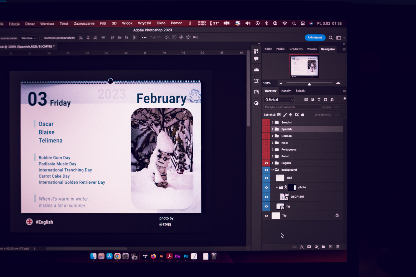416x277 pixels.
Task: Switch to the Kanały tab
Action: (x=286, y=91)
